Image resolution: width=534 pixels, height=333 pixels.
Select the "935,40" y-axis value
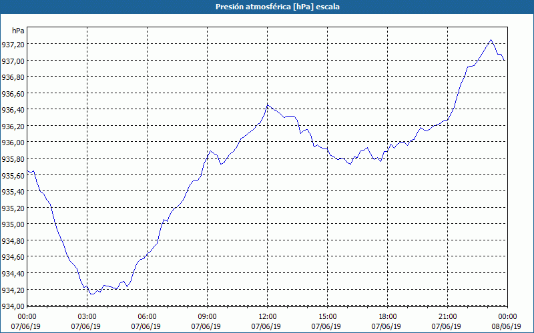(13, 192)
